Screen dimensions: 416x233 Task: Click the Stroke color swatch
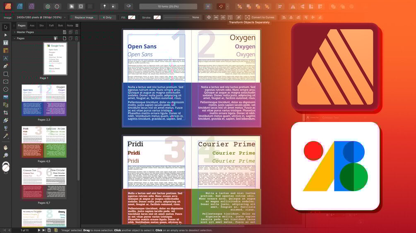click(x=157, y=17)
